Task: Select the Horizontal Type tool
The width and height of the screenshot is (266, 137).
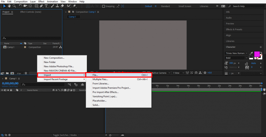Action: coord(46,6)
